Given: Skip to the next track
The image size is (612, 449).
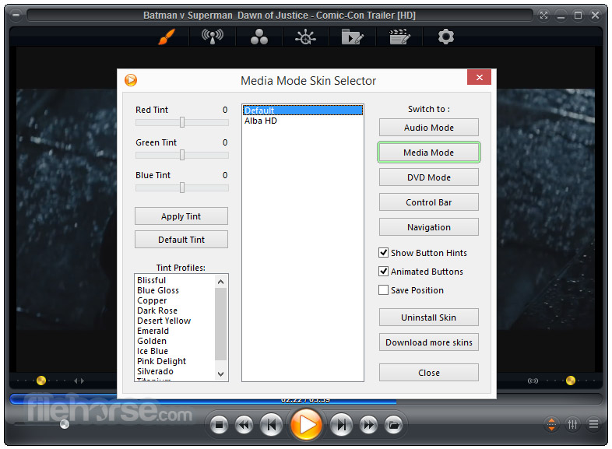Looking at the screenshot, I should 342,425.
